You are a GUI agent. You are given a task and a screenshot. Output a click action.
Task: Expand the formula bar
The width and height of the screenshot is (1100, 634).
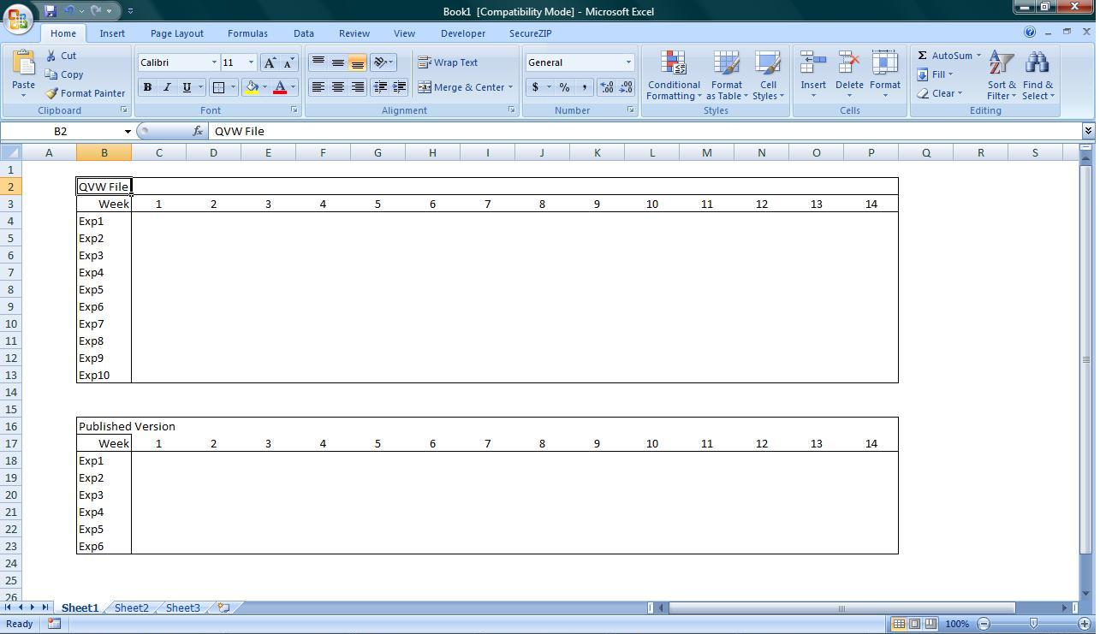point(1088,131)
